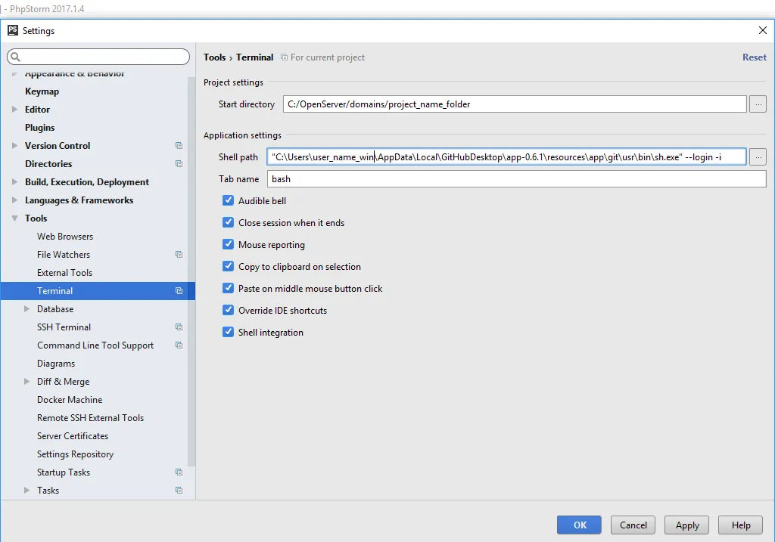Click project-level icon on selected Terminal row

[x=179, y=291]
